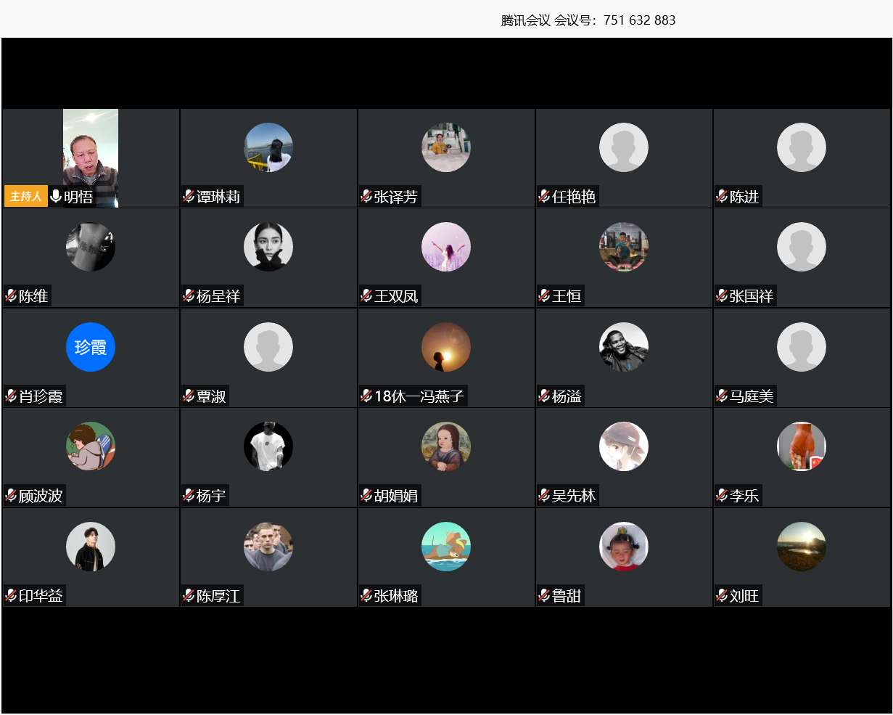Click the meeting number 751 632 883 title
This screenshot has height=715, width=893.
click(x=588, y=20)
